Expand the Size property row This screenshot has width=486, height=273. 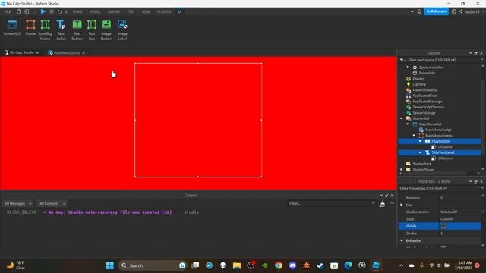click(402, 205)
